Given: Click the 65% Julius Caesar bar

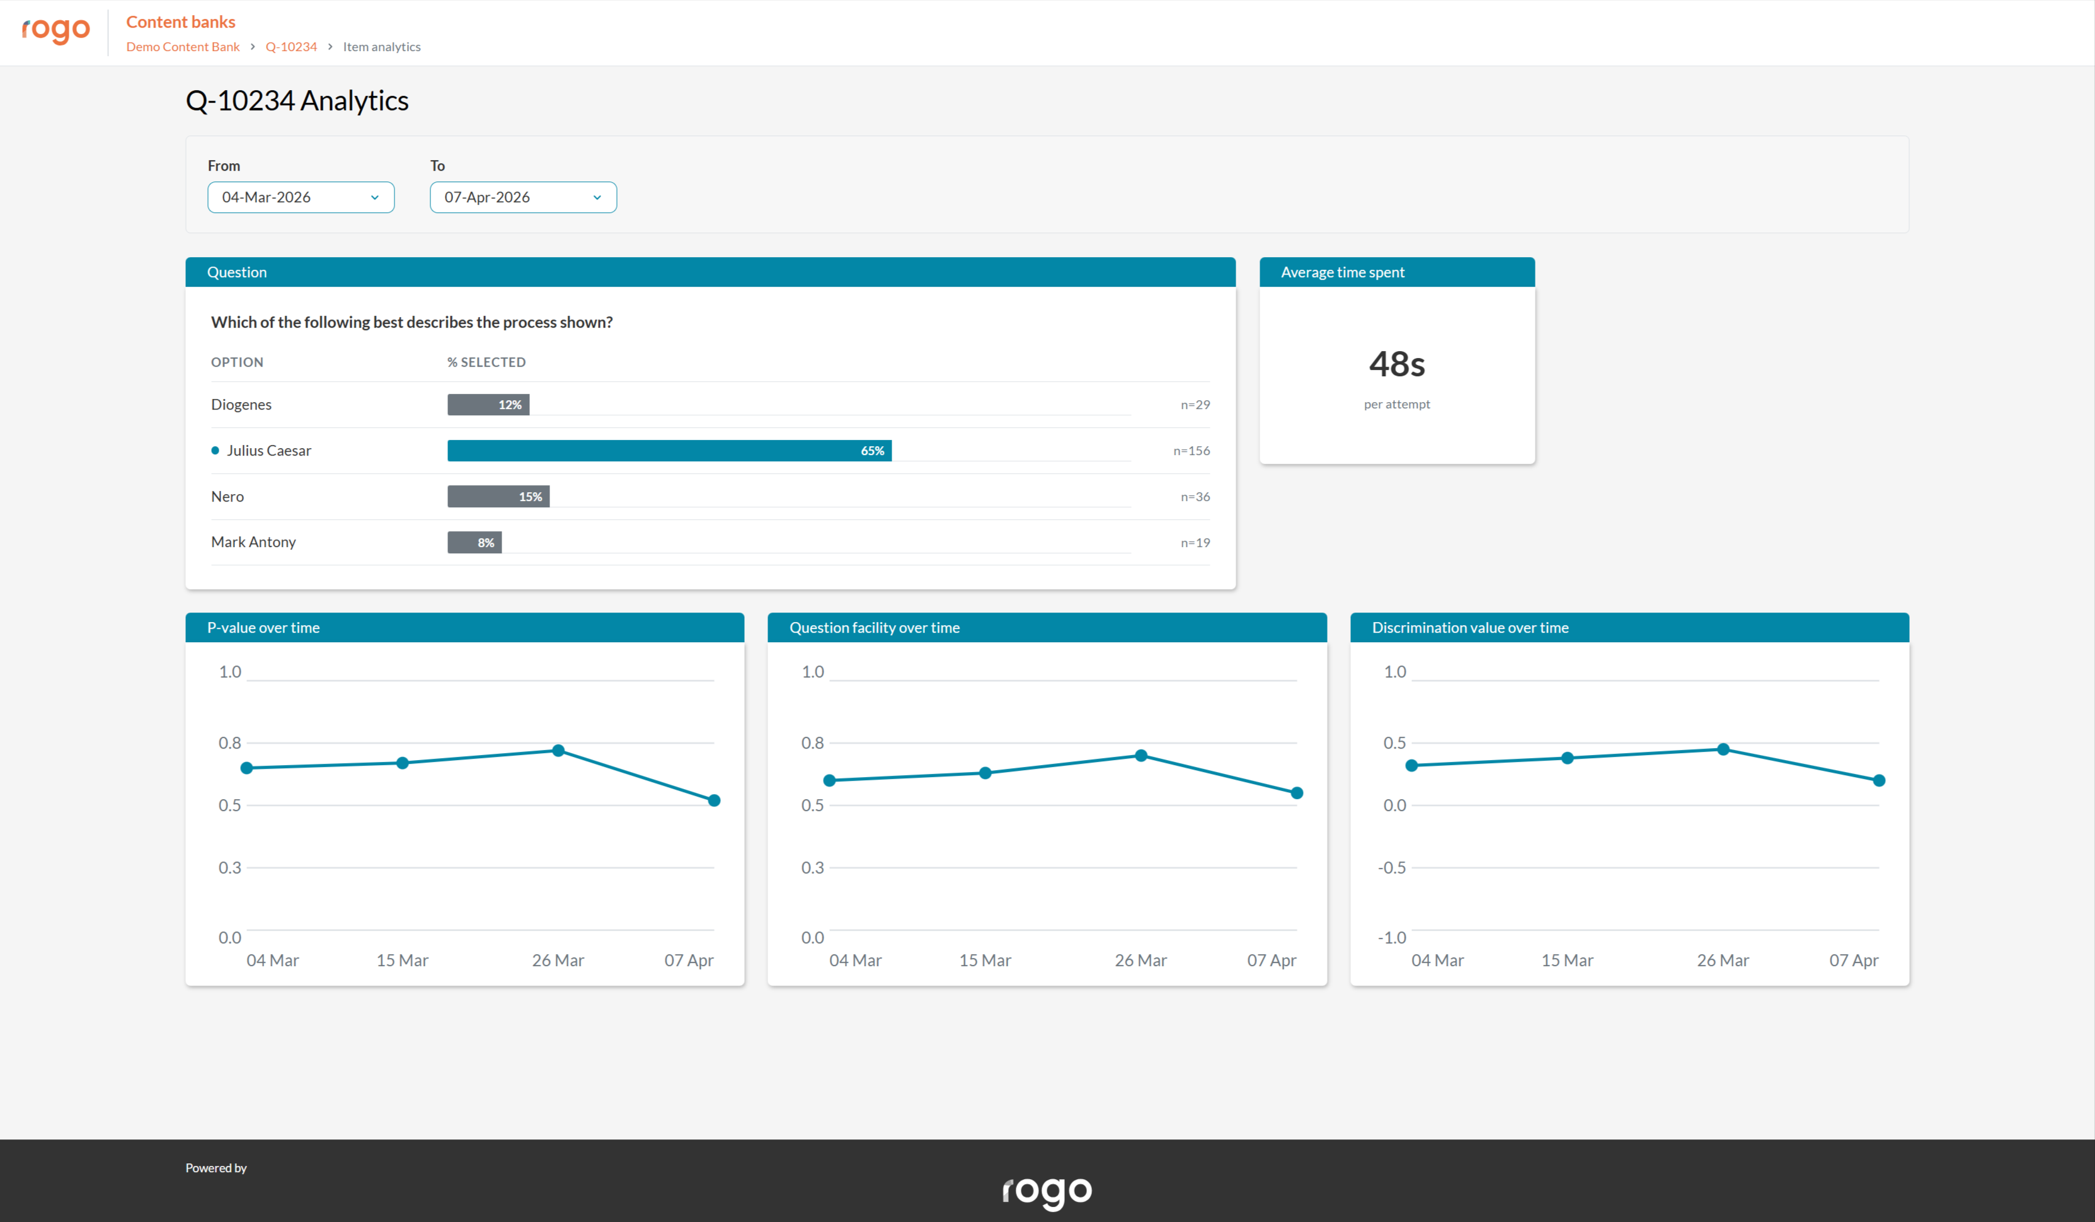Looking at the screenshot, I should [669, 451].
